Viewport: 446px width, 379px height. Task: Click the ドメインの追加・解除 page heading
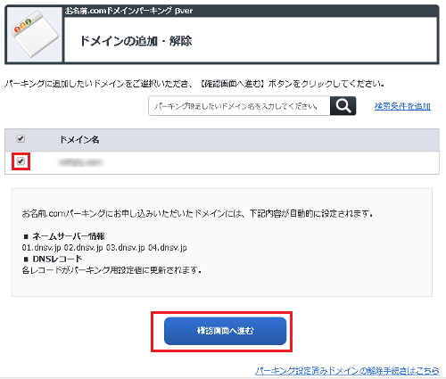coord(136,41)
